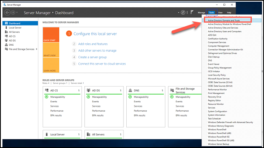This screenshot has width=264, height=148.
Task: Open the Help menu
Action: click(x=229, y=13)
